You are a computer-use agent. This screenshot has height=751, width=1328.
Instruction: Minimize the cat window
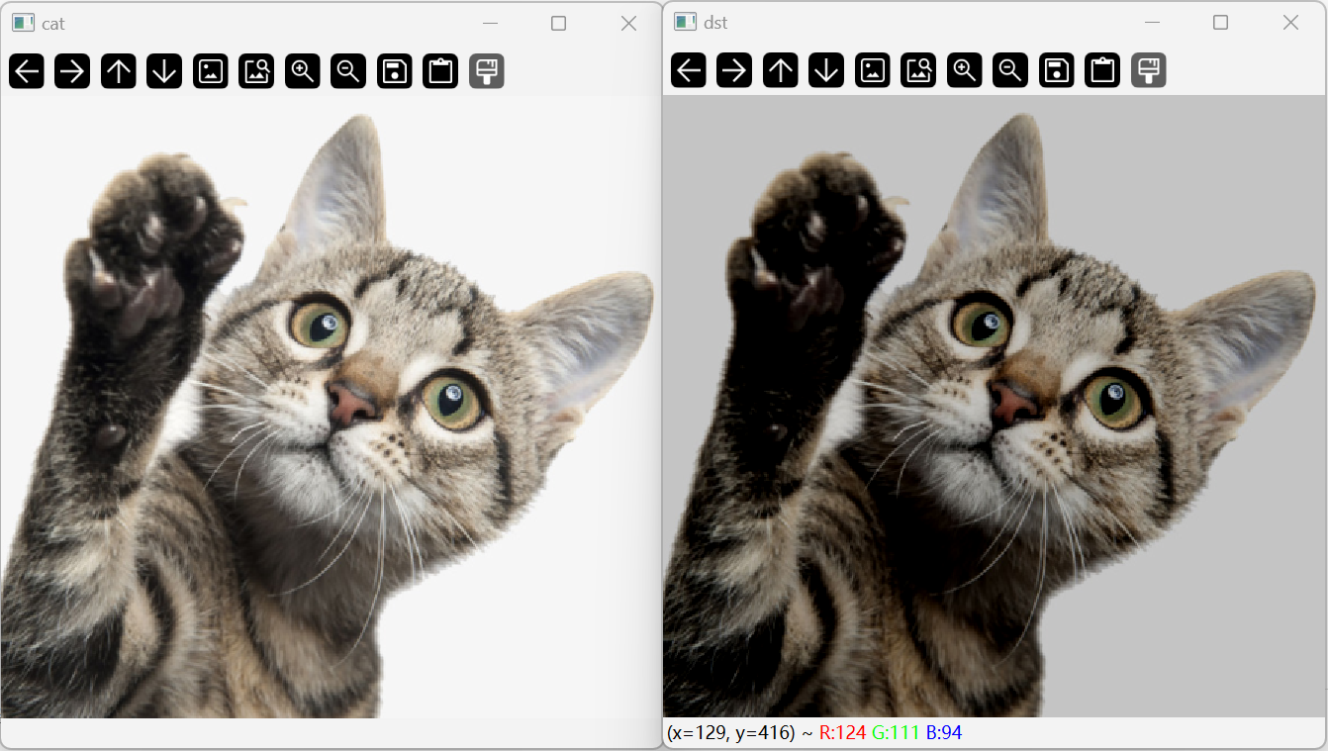(x=490, y=23)
